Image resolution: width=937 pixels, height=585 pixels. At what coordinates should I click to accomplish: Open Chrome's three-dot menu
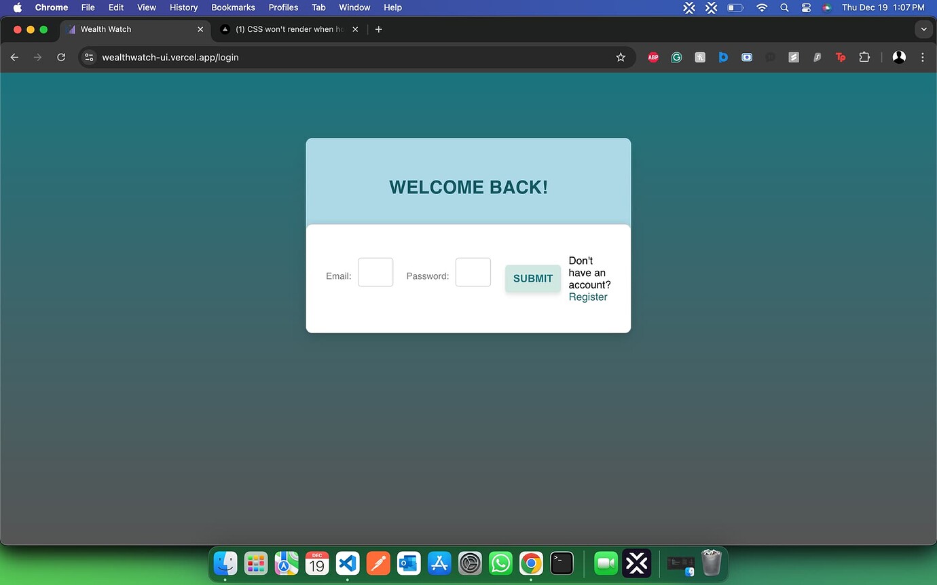pyautogui.click(x=923, y=58)
